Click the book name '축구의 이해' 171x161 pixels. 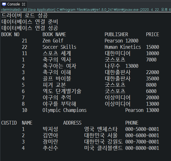tap(57, 72)
